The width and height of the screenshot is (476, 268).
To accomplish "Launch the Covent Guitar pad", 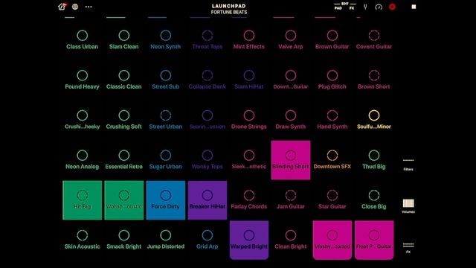I will pyautogui.click(x=374, y=40).
